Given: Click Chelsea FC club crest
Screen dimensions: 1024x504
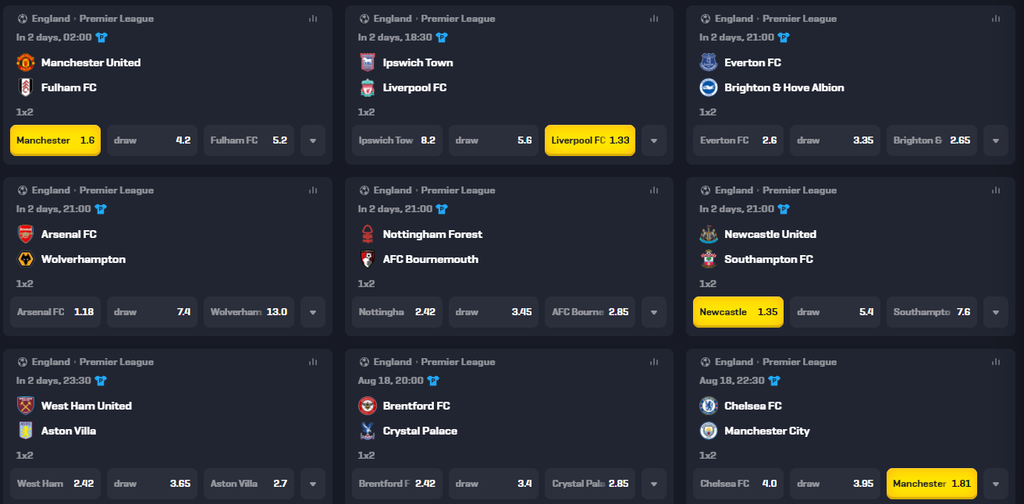Looking at the screenshot, I should (709, 406).
